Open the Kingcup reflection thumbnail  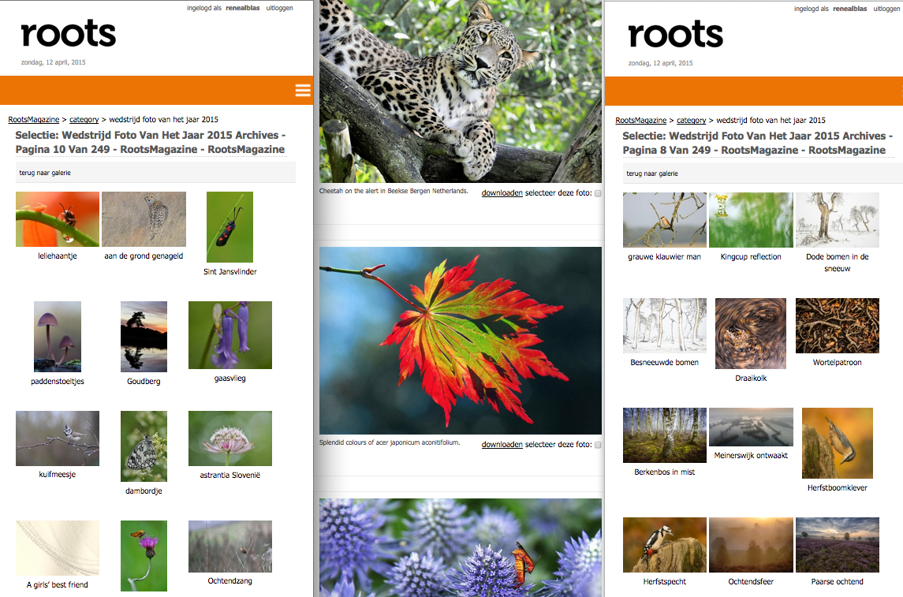(x=751, y=220)
